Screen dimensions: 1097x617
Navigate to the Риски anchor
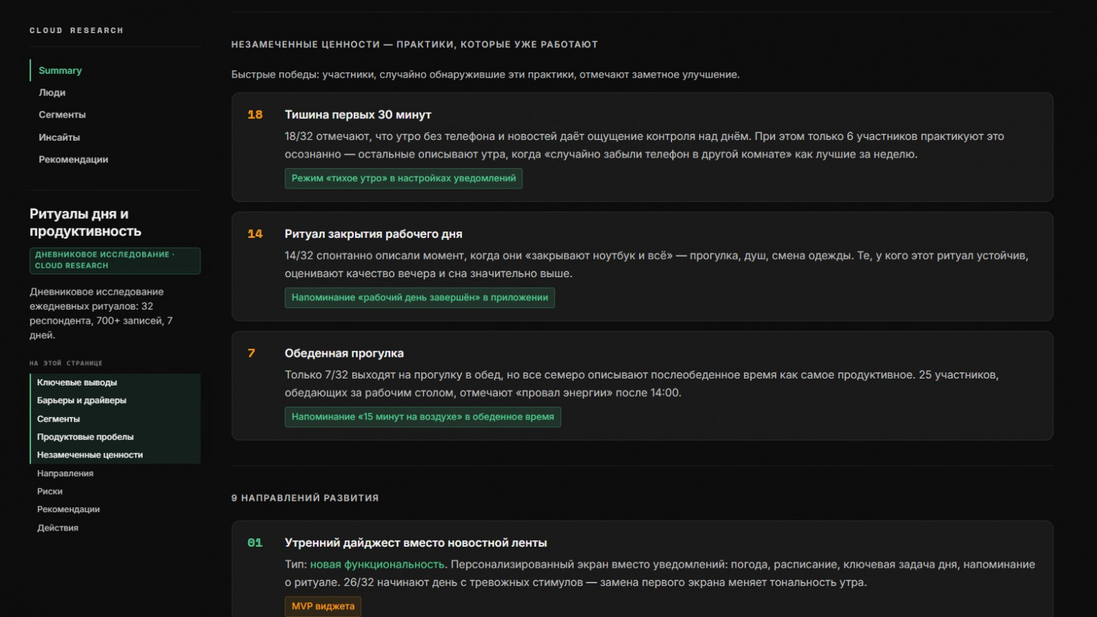[x=50, y=491]
